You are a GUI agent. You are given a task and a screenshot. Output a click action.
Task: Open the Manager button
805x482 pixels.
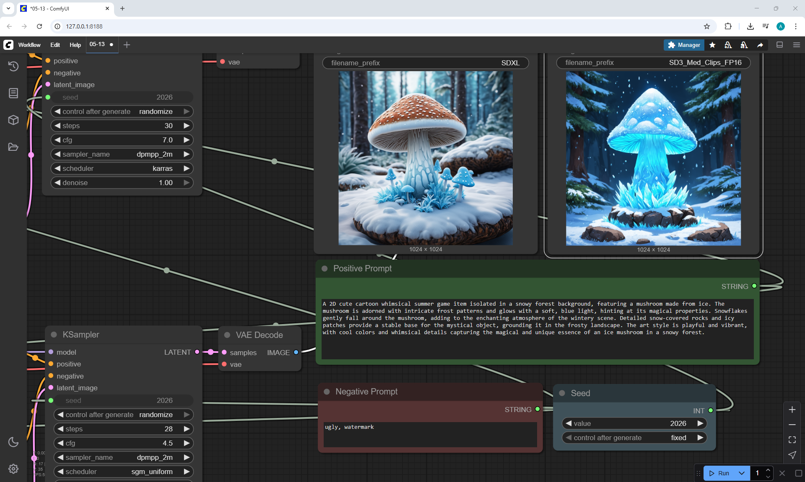click(684, 45)
